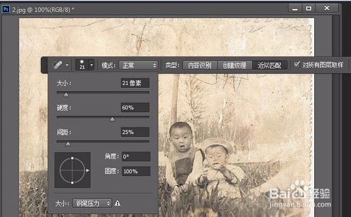351x217 pixels.
Task: Click the Photoshop Ps icon in title bar
Action: (x=6, y=9)
